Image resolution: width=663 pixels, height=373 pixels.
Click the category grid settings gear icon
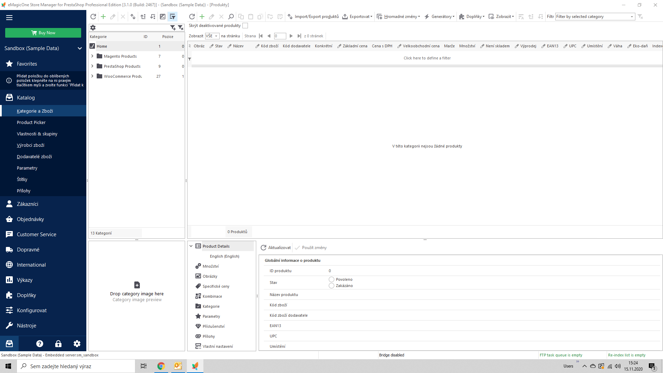tap(93, 28)
